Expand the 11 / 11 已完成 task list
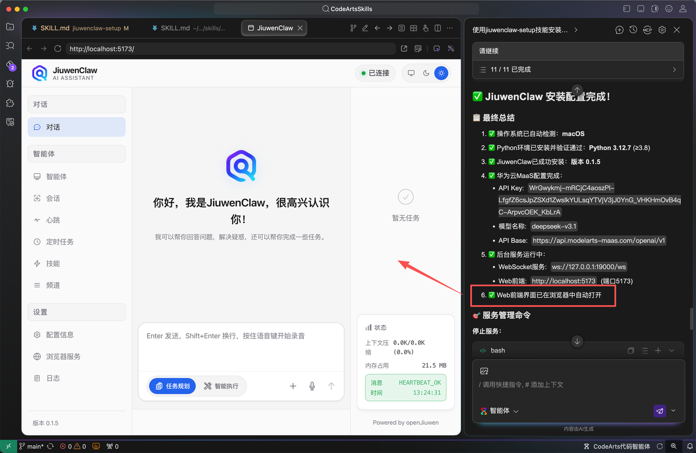 [578, 70]
